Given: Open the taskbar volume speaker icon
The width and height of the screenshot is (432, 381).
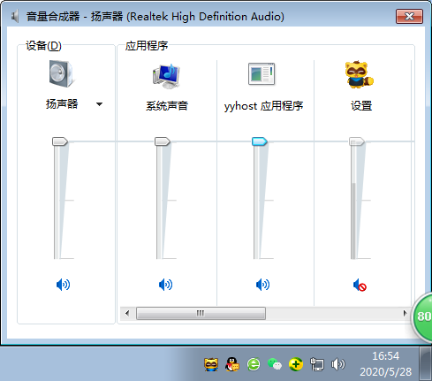Looking at the screenshot, I should (x=338, y=364).
